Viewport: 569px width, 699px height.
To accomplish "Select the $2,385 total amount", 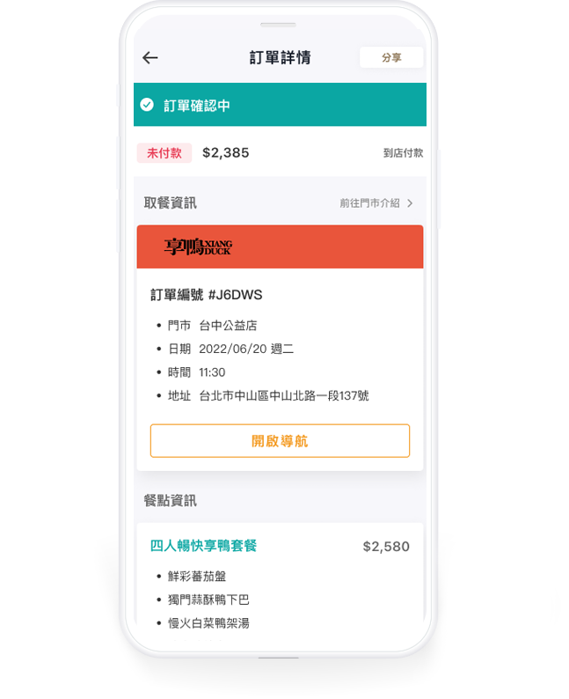I will (x=226, y=153).
